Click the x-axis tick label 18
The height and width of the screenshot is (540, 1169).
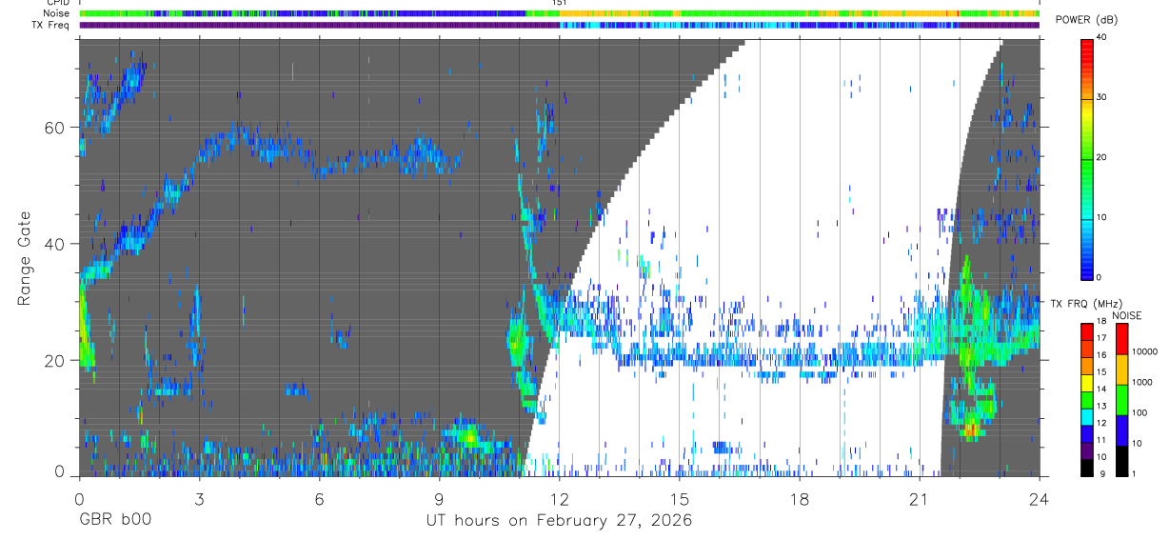pyautogui.click(x=799, y=498)
